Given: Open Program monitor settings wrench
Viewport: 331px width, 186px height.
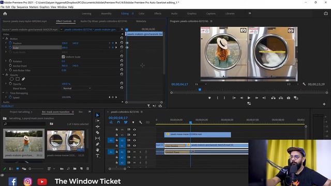Looking at the screenshot, I should click(304, 84).
